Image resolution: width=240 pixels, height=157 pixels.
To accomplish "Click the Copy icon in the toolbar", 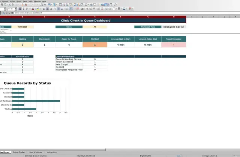I will (13, 5).
